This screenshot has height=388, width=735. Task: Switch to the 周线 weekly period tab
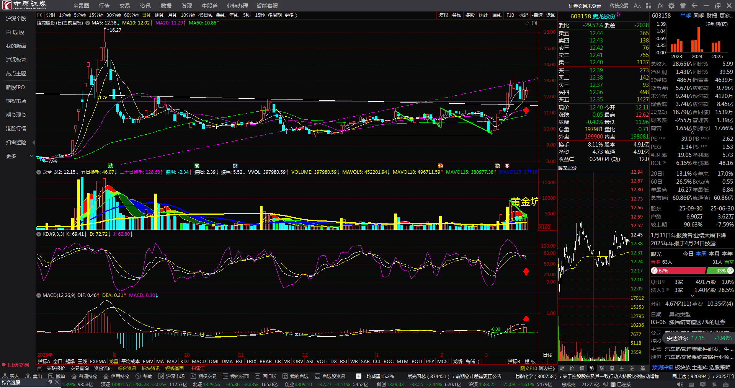160,15
